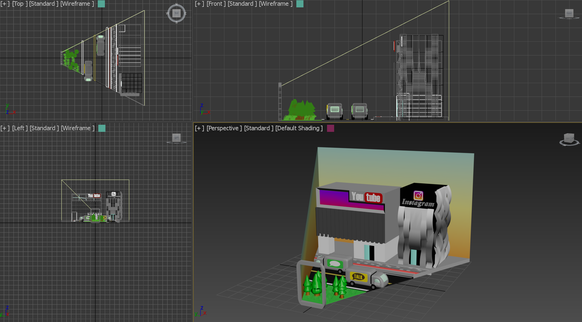The height and width of the screenshot is (322, 582).
Task: Open [Wireframe] shading menu in Front viewport
Action: pyautogui.click(x=276, y=4)
